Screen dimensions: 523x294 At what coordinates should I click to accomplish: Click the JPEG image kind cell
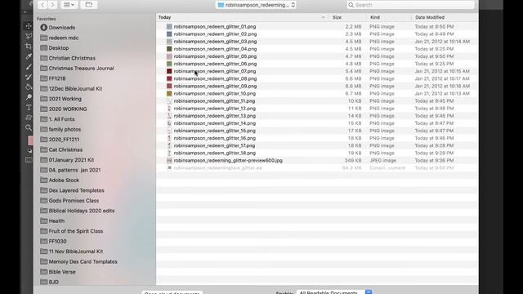click(x=382, y=160)
